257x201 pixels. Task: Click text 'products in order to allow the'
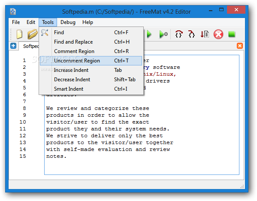[x=98, y=115]
